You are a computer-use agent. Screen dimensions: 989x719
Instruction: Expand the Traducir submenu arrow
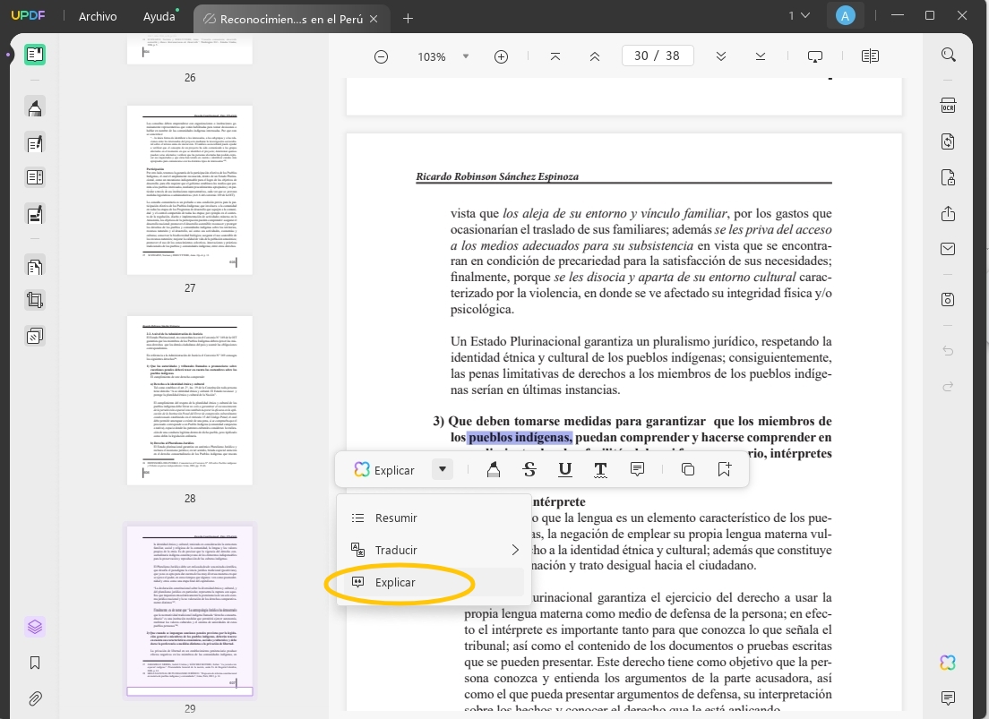click(515, 550)
